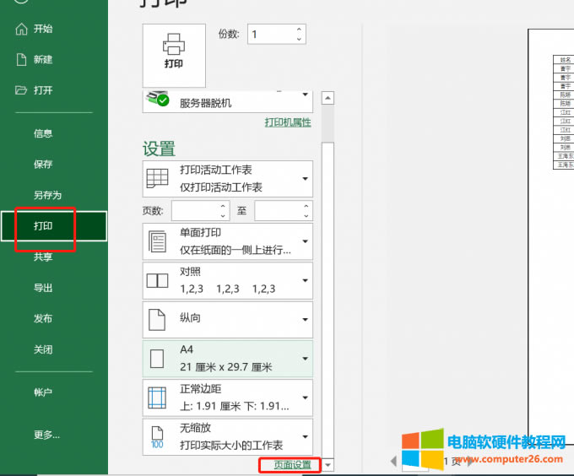
Task: Click the collated pages icon
Action: coord(157,281)
